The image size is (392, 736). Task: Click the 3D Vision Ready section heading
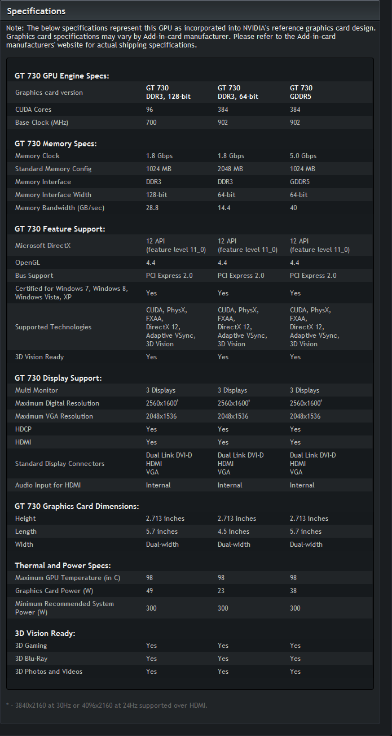point(45,633)
